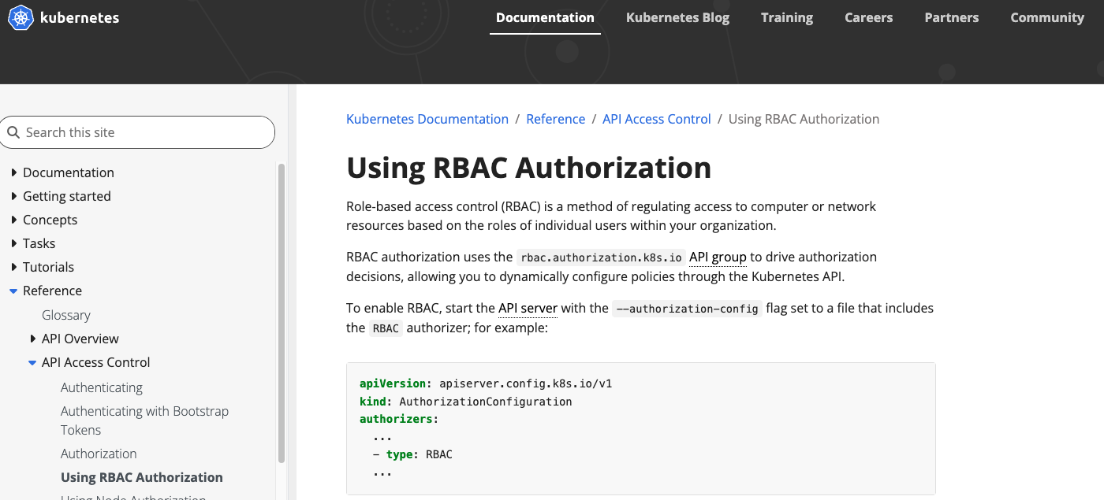Click the rbac.authorization.k8s.io inline code
This screenshot has height=500, width=1104.
(601, 257)
